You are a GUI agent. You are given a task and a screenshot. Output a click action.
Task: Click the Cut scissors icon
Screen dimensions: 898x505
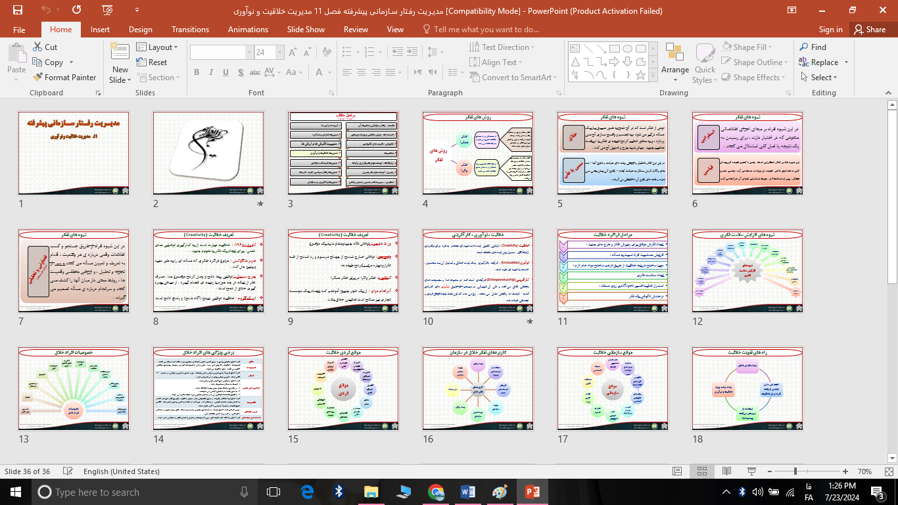pos(37,47)
